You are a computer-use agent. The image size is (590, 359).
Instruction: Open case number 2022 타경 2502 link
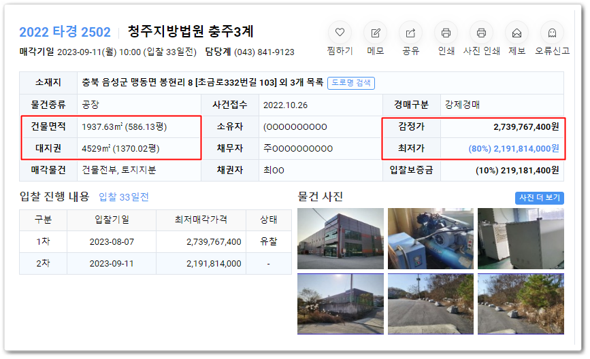coord(65,32)
